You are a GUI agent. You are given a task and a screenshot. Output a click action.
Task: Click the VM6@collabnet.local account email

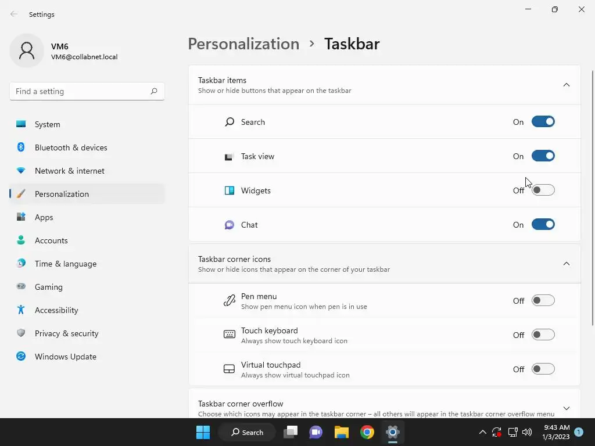click(84, 57)
